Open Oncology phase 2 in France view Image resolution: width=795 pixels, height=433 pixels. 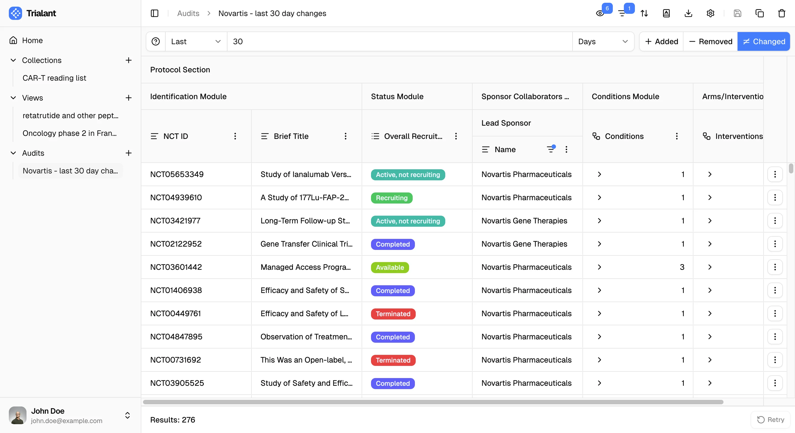point(70,133)
